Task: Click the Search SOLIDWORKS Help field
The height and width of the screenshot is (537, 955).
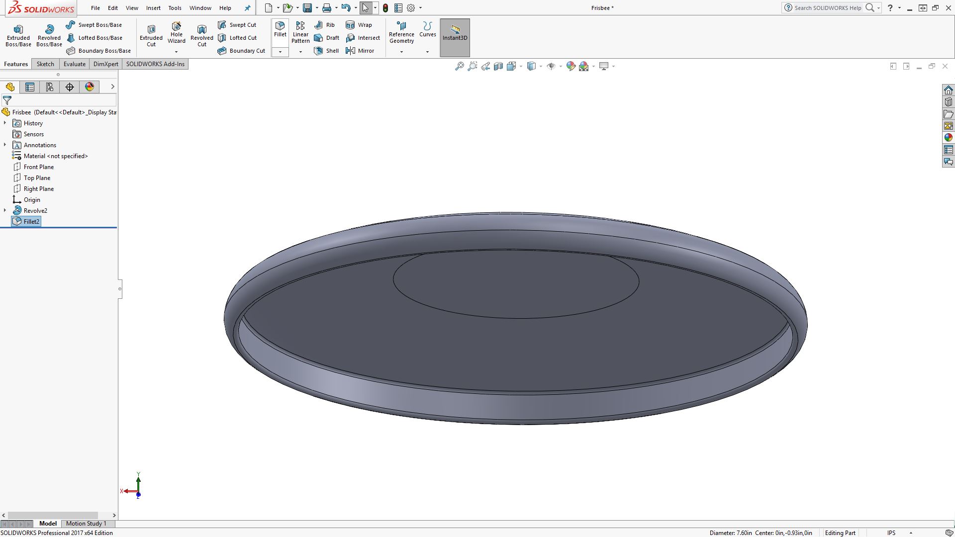Action: click(828, 7)
